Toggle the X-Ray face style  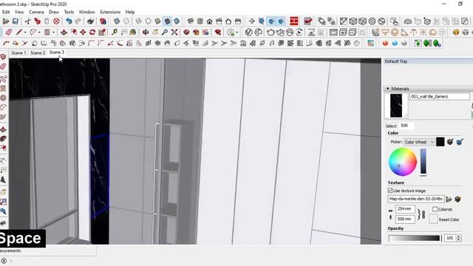click(117, 21)
